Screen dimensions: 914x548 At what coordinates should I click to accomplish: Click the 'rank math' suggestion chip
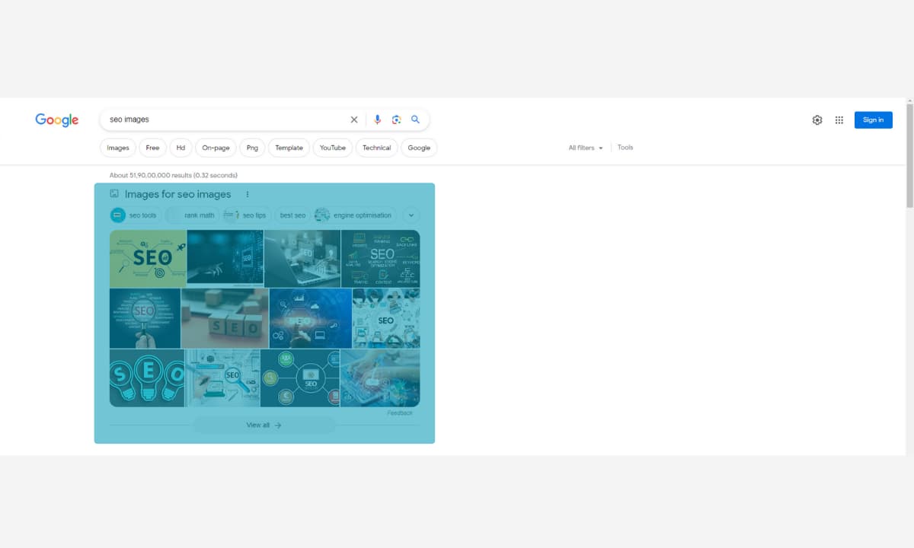point(193,215)
